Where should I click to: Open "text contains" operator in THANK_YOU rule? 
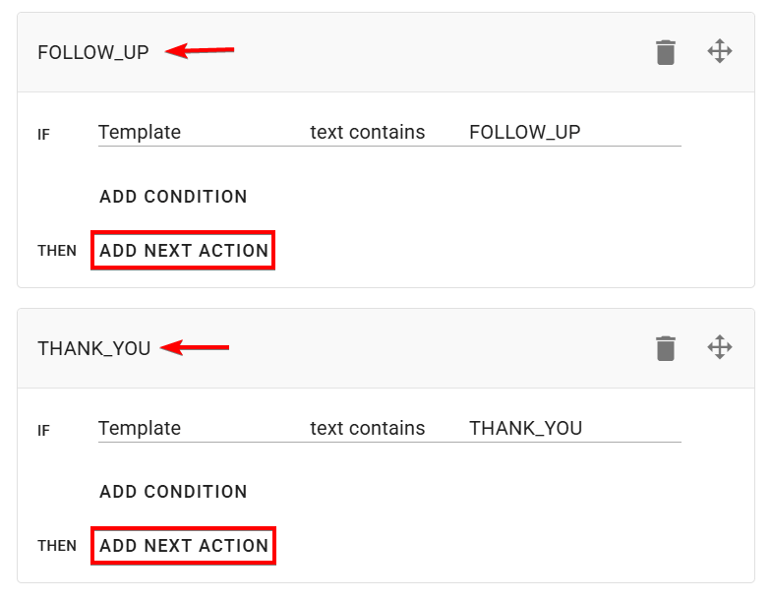click(368, 428)
